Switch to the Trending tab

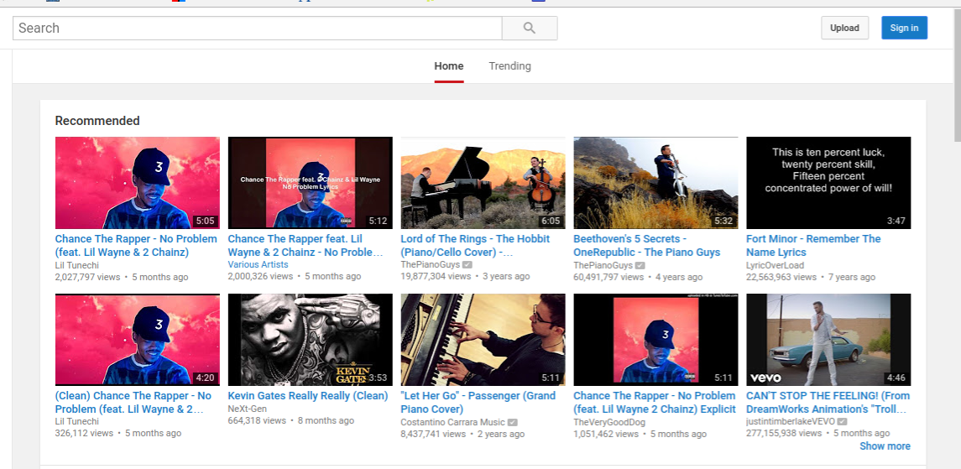pos(509,66)
